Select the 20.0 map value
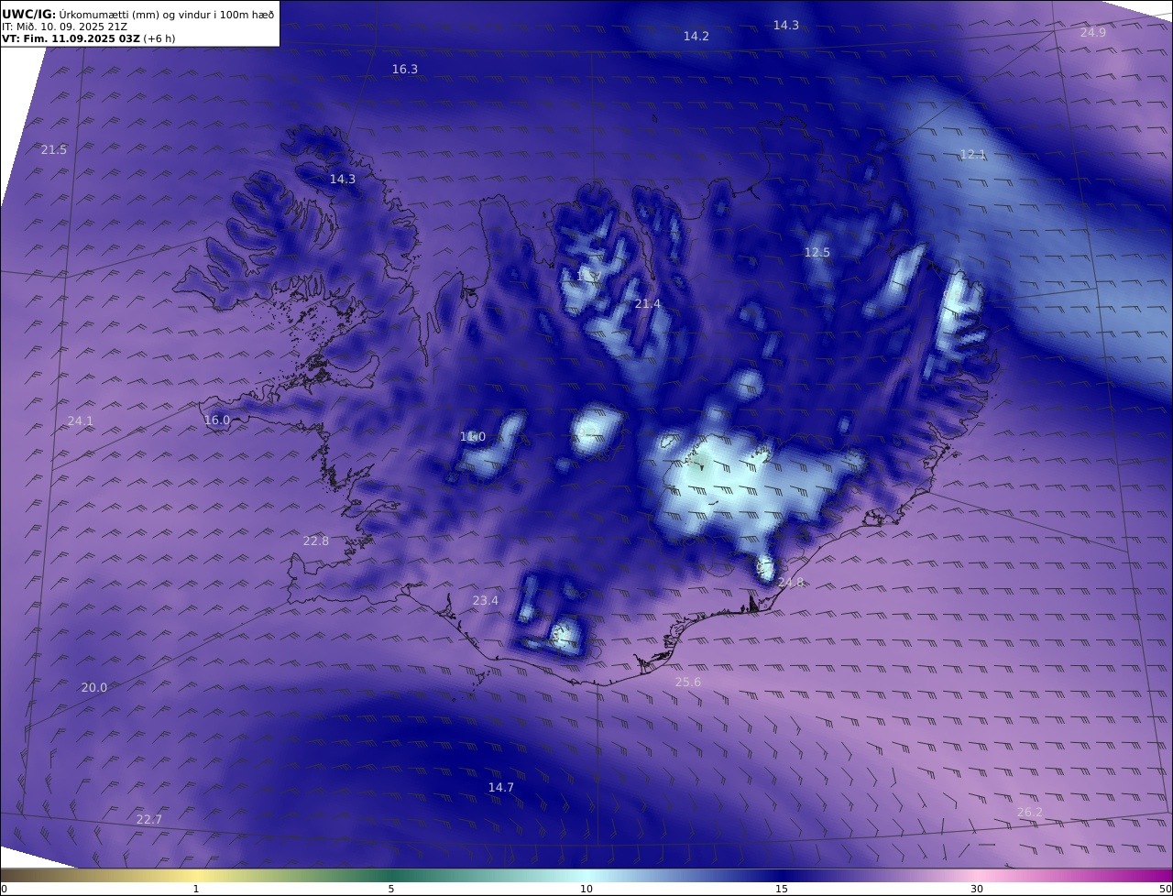1173x896 pixels. tap(93, 688)
